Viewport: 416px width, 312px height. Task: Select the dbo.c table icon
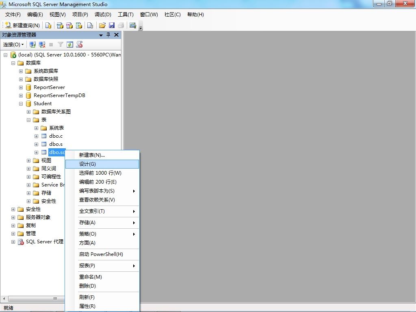pos(44,136)
